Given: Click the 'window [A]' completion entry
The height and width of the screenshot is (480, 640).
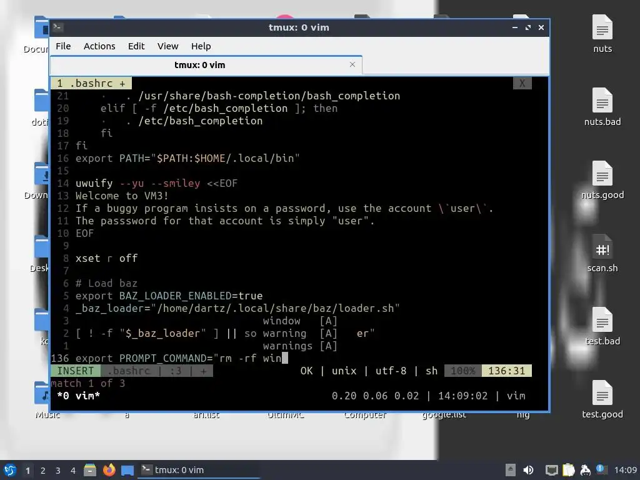Looking at the screenshot, I should click(300, 321).
